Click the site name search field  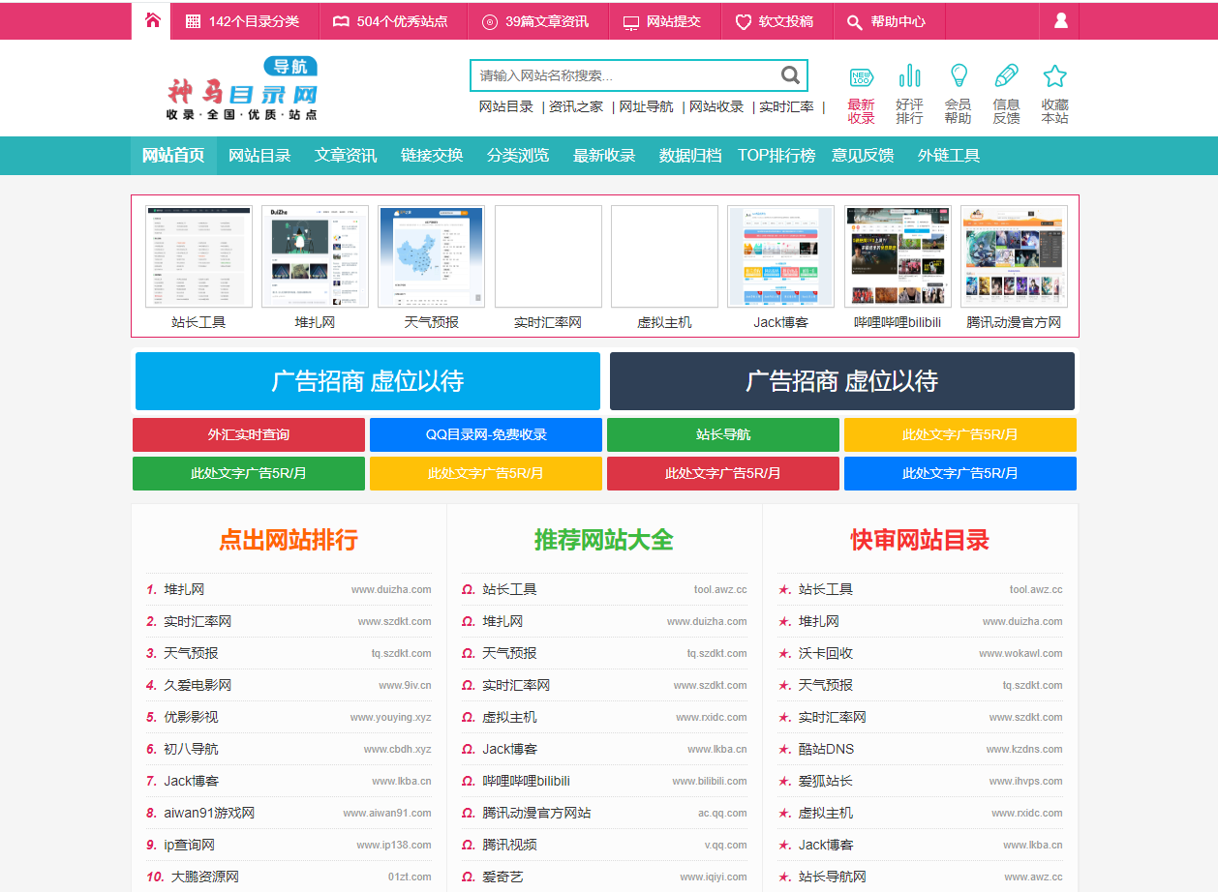624,75
